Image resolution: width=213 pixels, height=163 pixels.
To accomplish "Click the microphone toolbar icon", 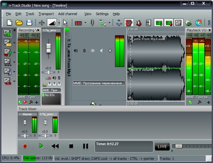I will (92, 23).
